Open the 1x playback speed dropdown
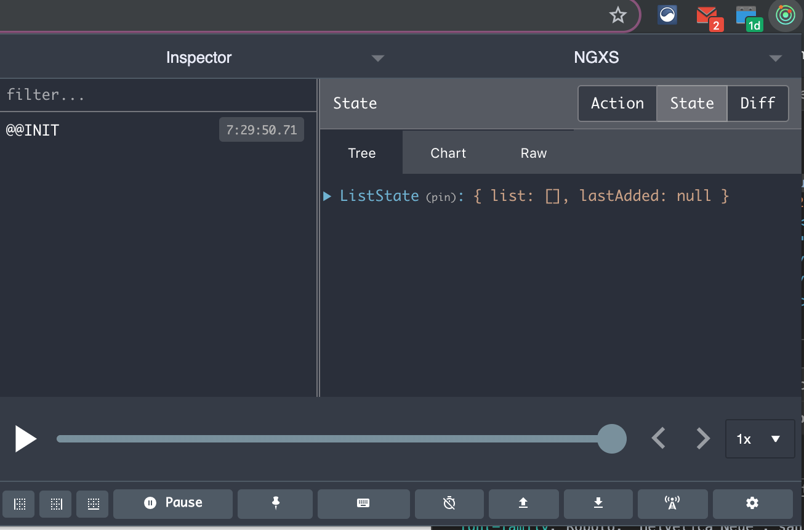Viewport: 804px width, 530px height. click(x=760, y=439)
